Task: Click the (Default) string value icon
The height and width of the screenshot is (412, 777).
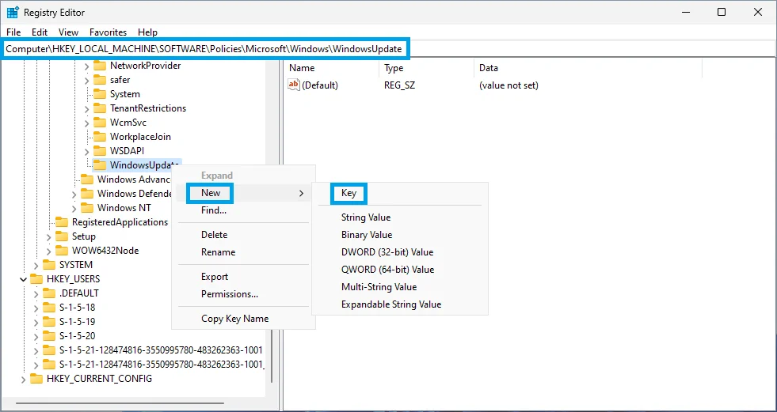Action: click(294, 85)
